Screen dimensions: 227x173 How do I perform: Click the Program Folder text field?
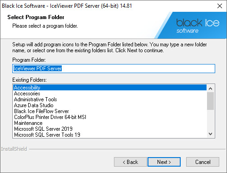point(113,69)
